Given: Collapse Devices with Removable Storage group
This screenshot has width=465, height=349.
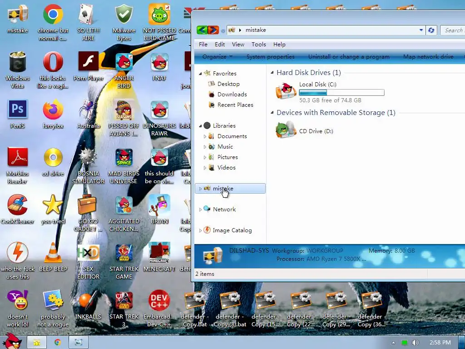Looking at the screenshot, I should click(x=272, y=113).
